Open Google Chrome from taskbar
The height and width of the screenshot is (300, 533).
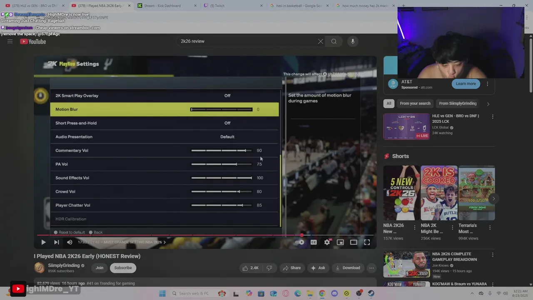[322, 293]
